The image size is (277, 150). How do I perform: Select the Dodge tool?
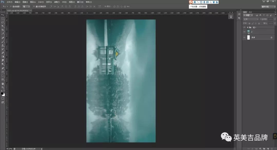point(3,64)
